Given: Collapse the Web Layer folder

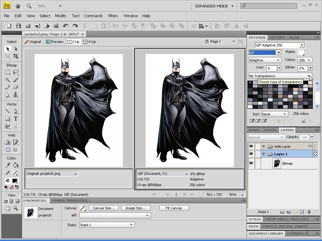Looking at the screenshot, I should tap(264, 147).
